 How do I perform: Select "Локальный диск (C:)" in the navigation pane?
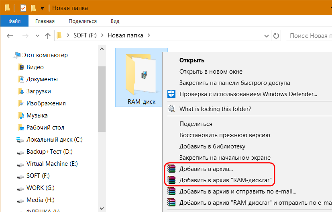pos(54,140)
